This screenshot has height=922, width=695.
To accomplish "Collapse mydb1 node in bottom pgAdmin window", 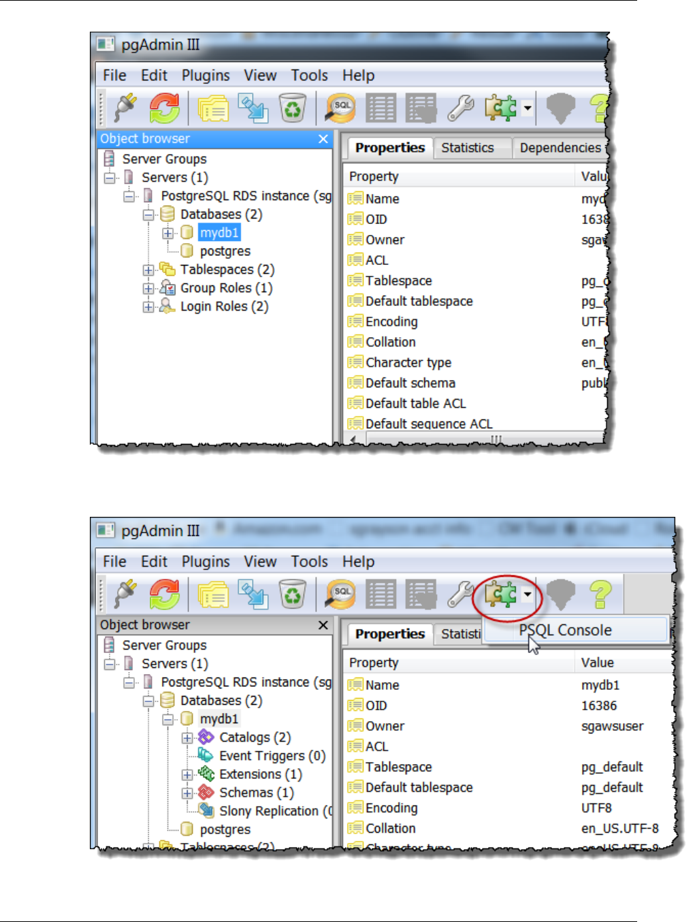I will click(167, 719).
